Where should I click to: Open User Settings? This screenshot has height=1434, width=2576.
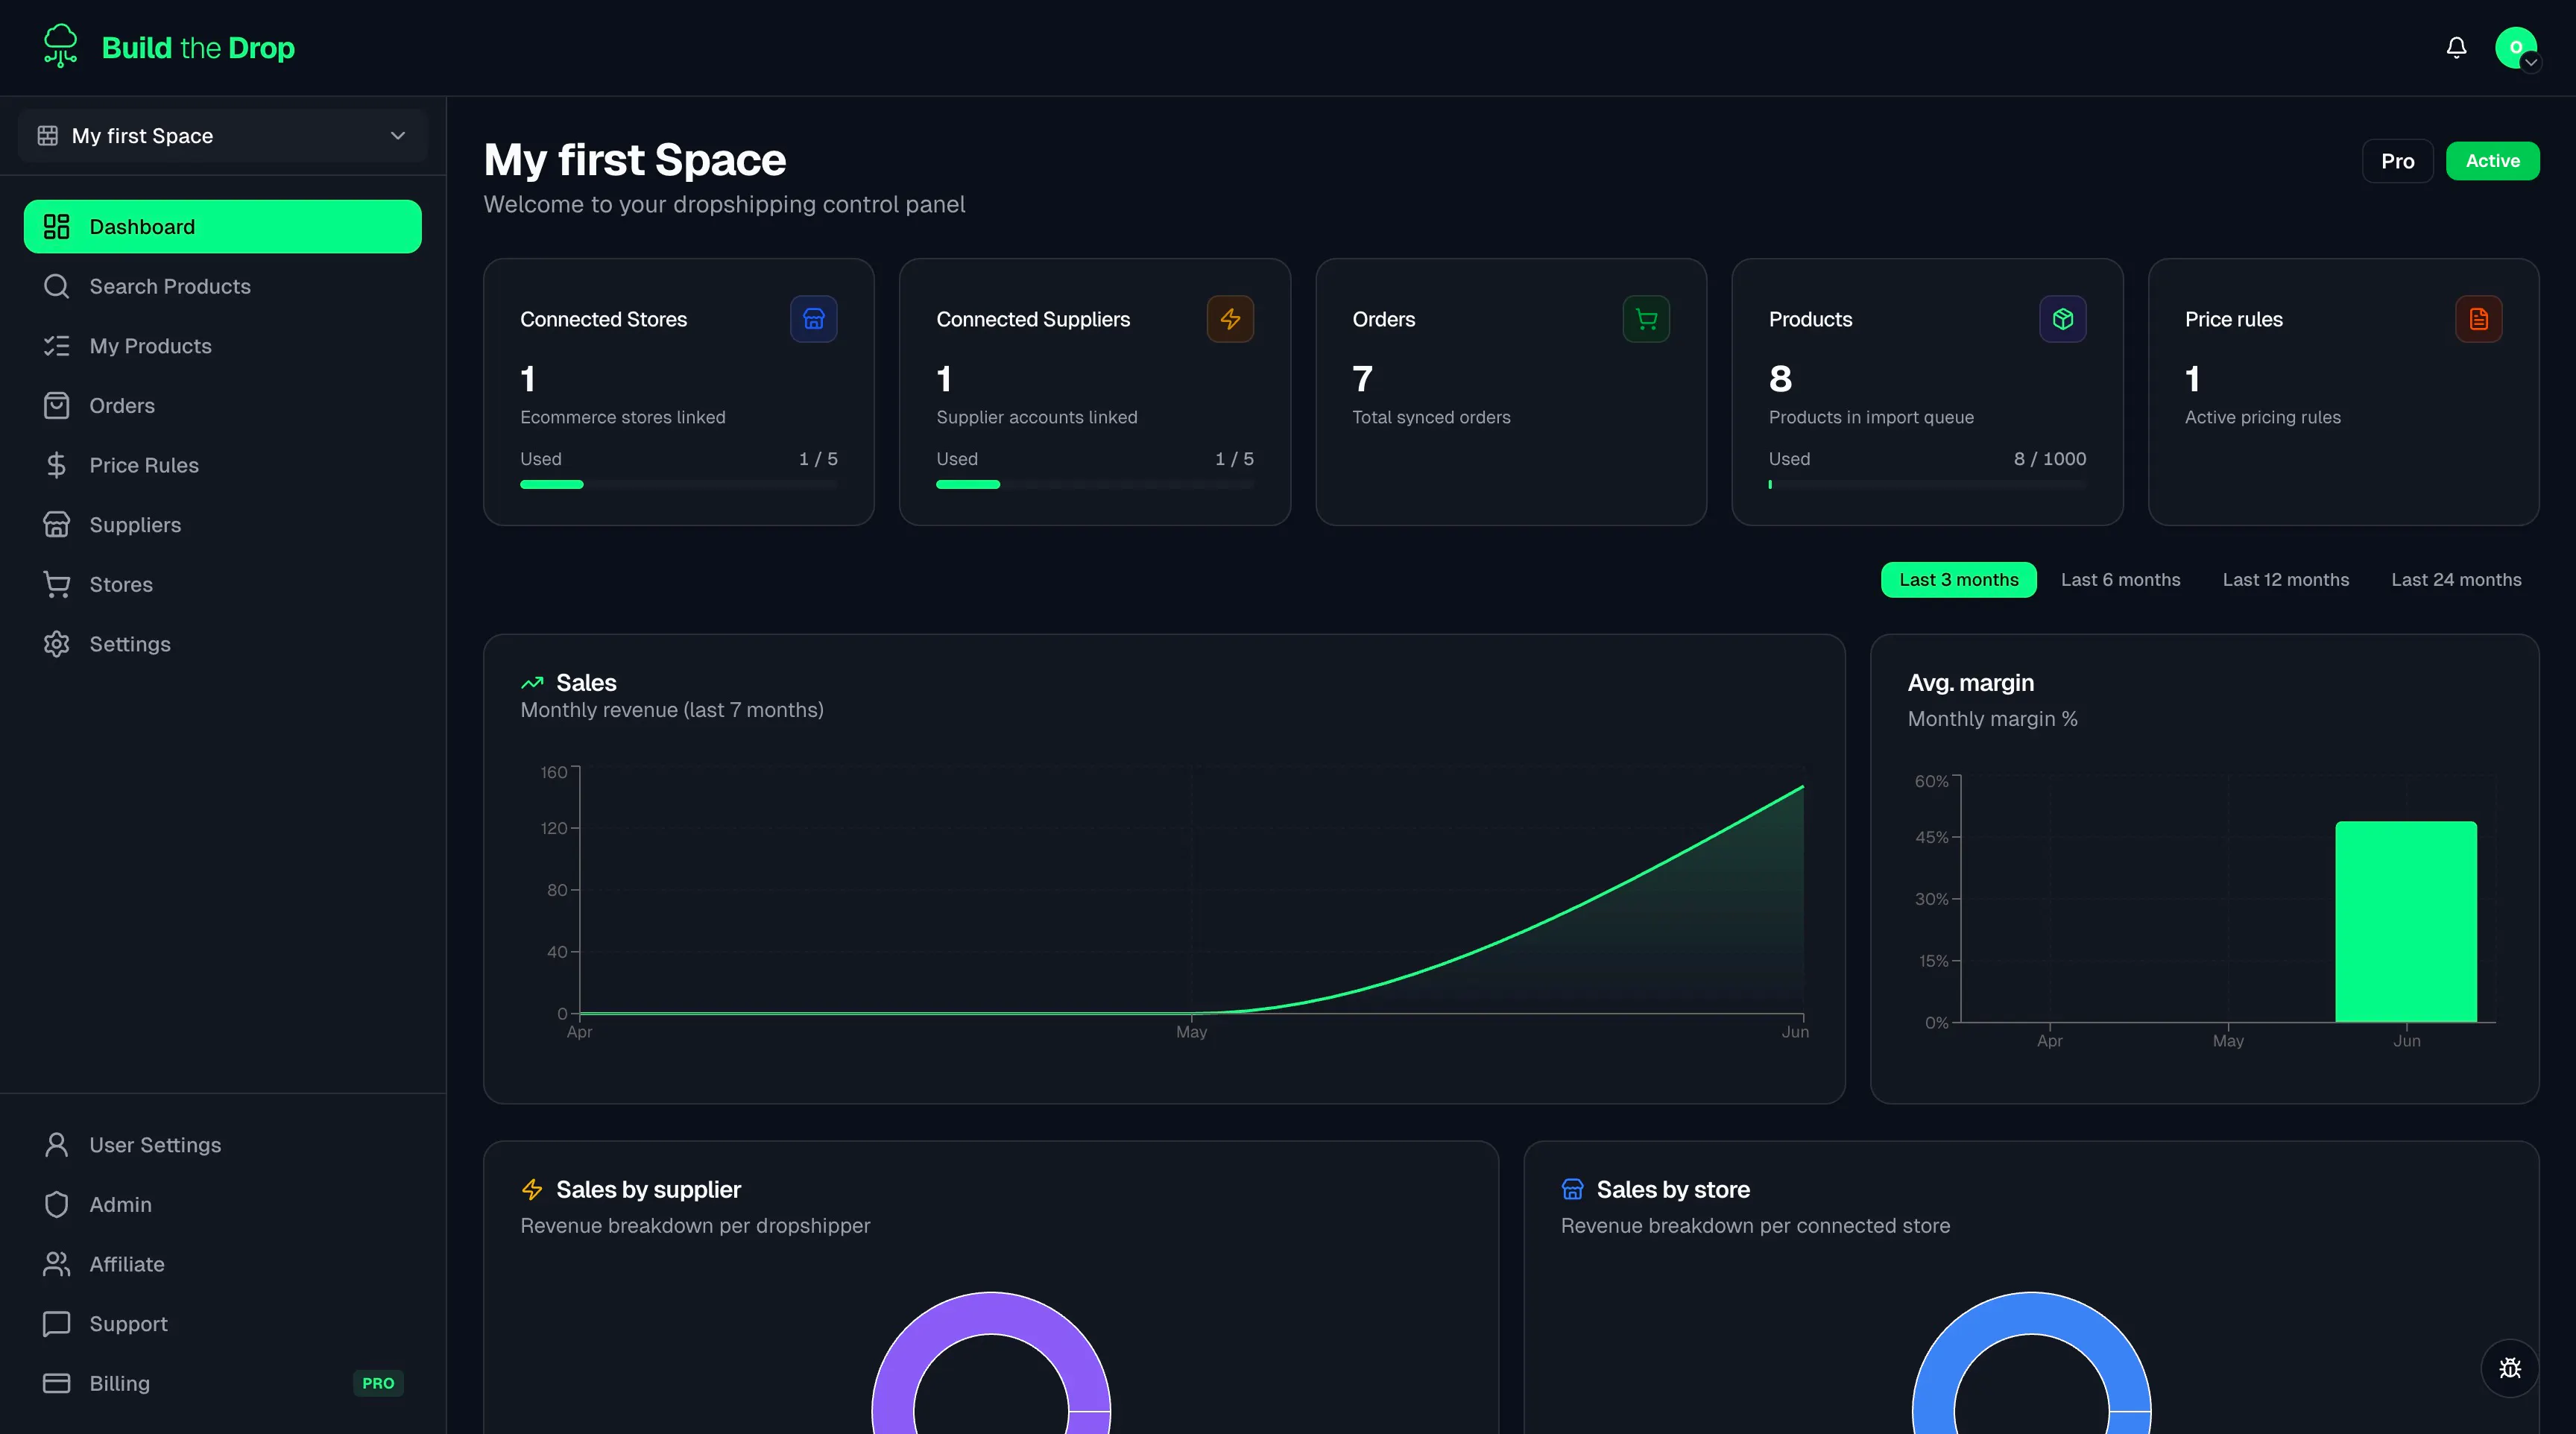tap(223, 1145)
